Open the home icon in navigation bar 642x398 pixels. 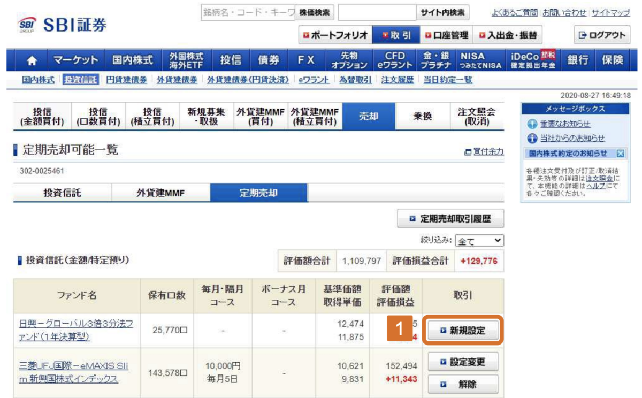point(32,60)
